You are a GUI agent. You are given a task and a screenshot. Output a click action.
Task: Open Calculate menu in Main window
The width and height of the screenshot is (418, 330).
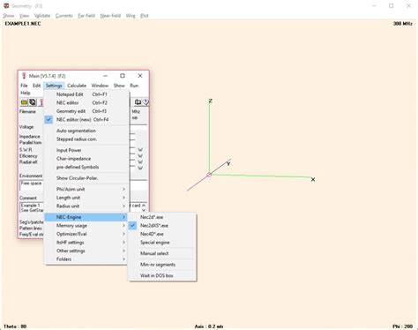tap(77, 86)
